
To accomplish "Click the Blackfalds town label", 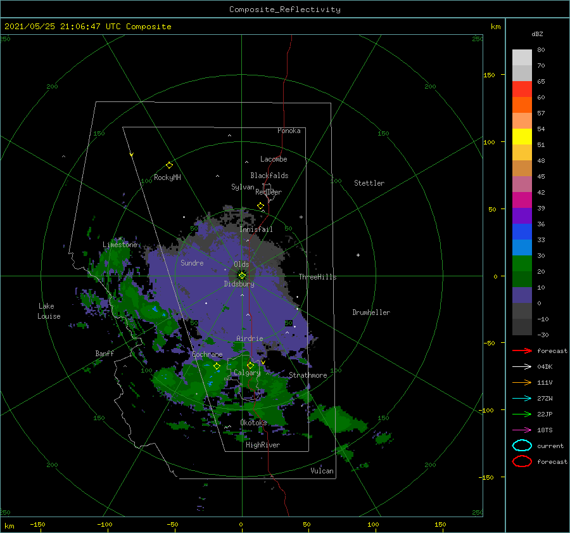I will (x=269, y=176).
